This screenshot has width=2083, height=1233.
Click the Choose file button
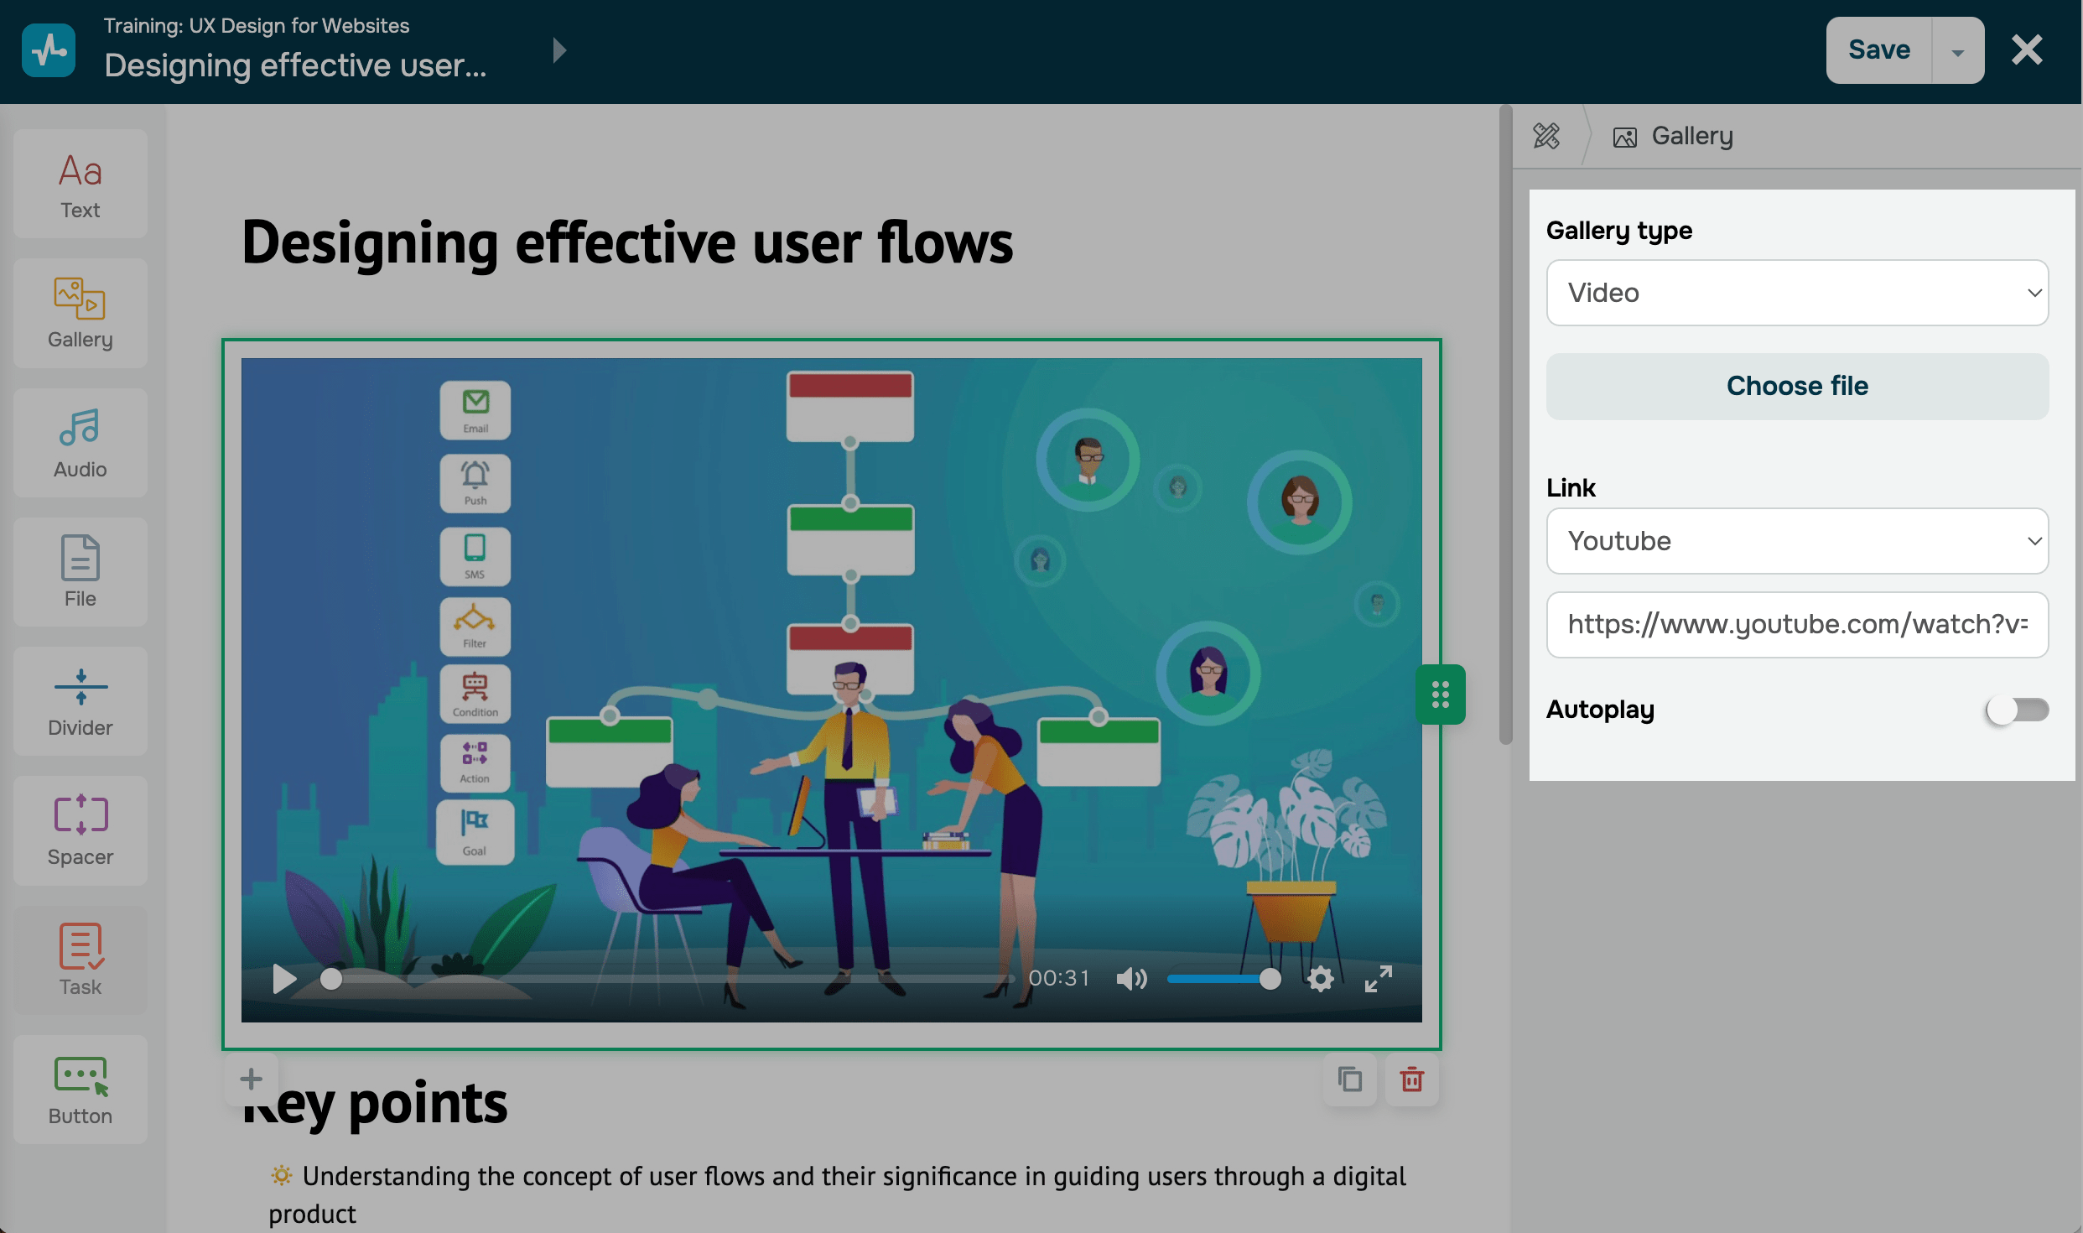coord(1797,386)
